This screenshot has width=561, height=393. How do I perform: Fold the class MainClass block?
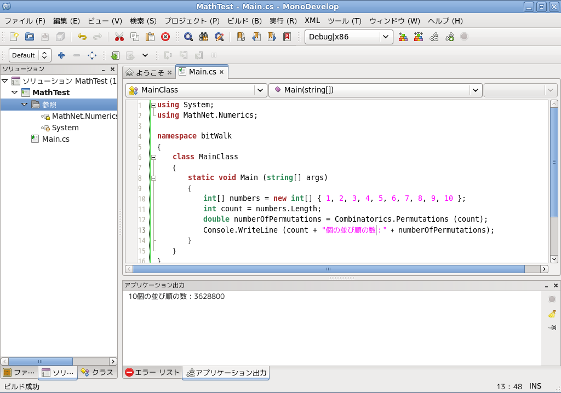coord(153,157)
